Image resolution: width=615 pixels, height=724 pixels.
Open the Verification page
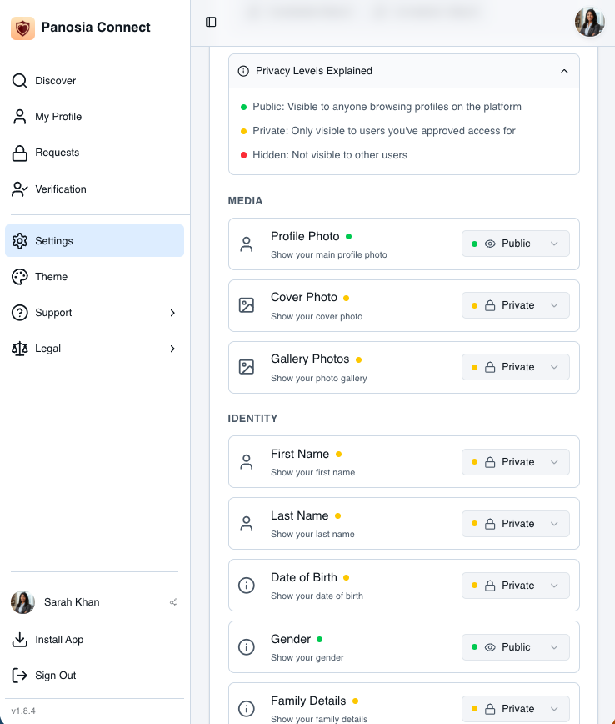pyautogui.click(x=94, y=189)
